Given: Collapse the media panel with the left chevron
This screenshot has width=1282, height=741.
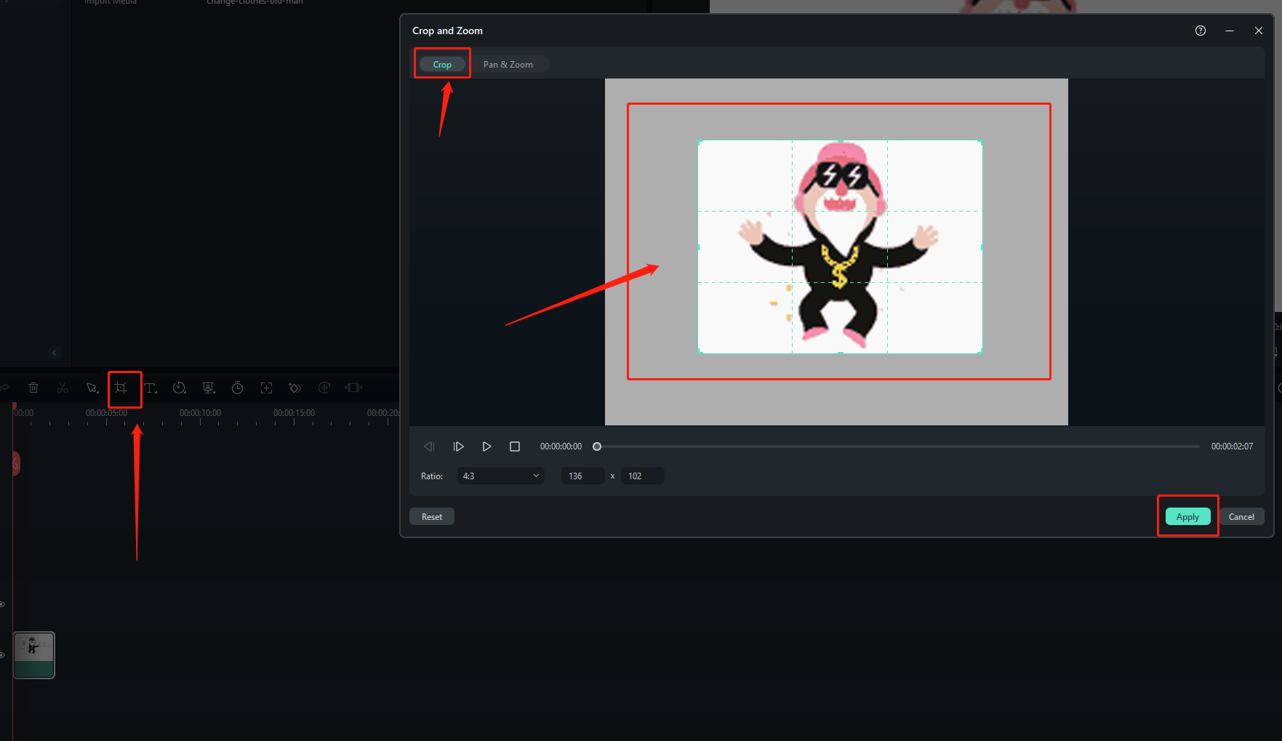Looking at the screenshot, I should [55, 352].
